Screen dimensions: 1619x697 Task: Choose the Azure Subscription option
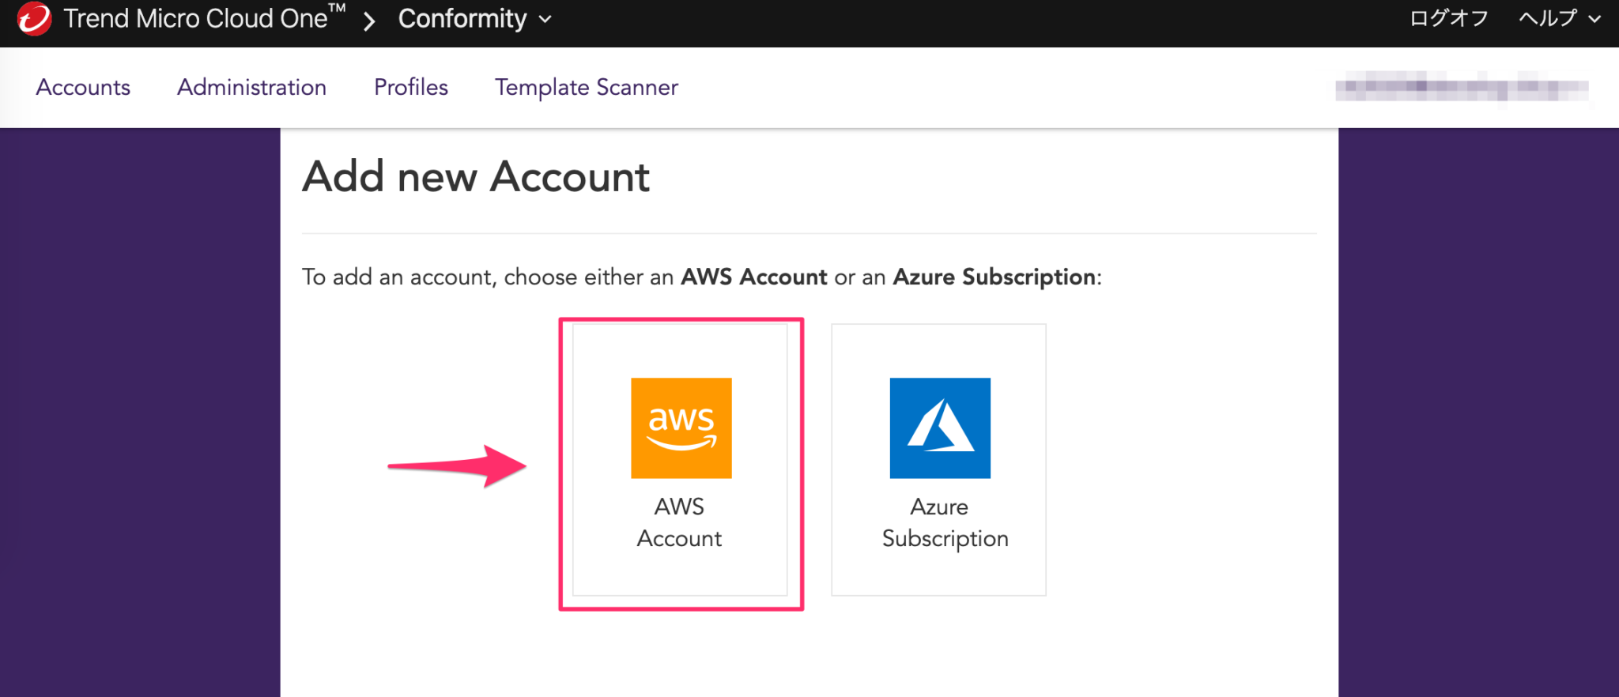(x=939, y=458)
